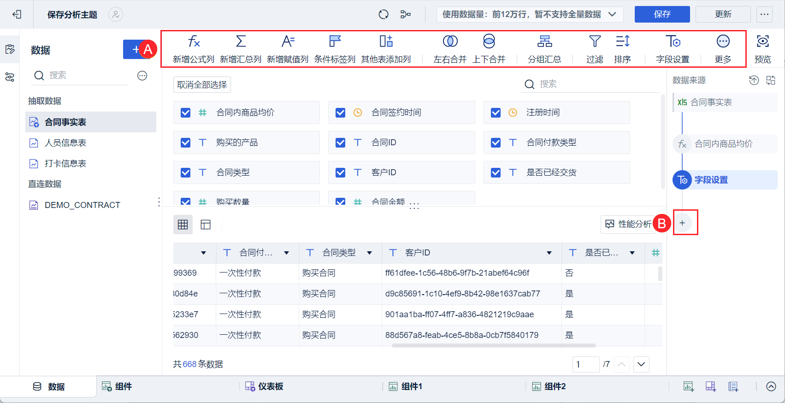The height and width of the screenshot is (403, 785).
Task: Toggle the 客户ID checkbox
Action: click(341, 173)
